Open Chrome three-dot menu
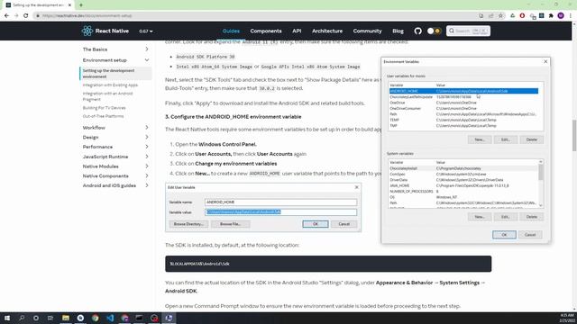577x324 pixels. pos(571,16)
